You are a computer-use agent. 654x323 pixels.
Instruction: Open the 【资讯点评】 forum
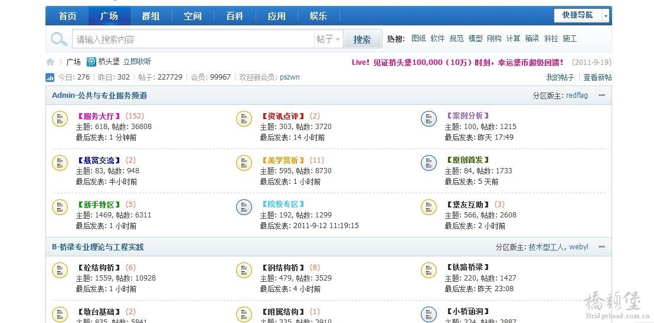(283, 116)
